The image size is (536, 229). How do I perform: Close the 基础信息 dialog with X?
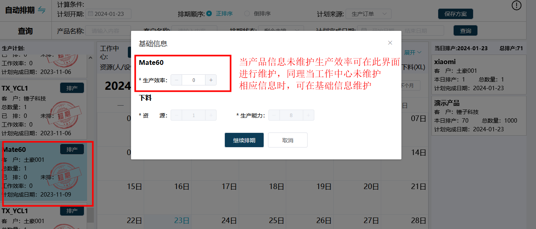point(390,43)
